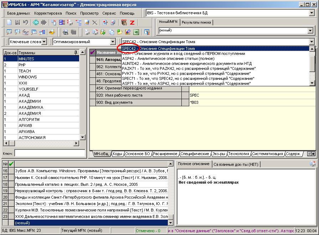This screenshot has width=319, height=235.
Task: Open the Ключевые слова dictionary dropdown
Action: [44, 42]
